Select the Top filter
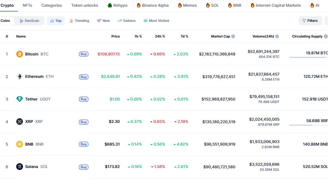The width and height of the screenshot is (328, 182). [56, 21]
